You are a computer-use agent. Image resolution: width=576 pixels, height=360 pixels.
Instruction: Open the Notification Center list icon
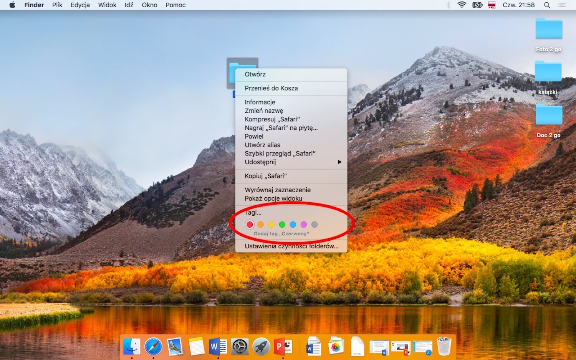click(x=562, y=5)
